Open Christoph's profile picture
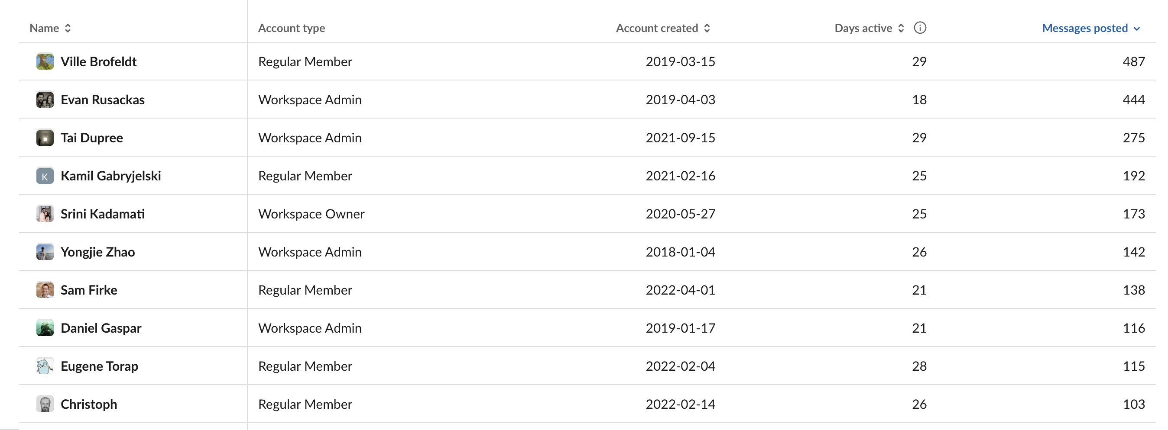Screen dimensions: 1168x430 tap(45, 404)
